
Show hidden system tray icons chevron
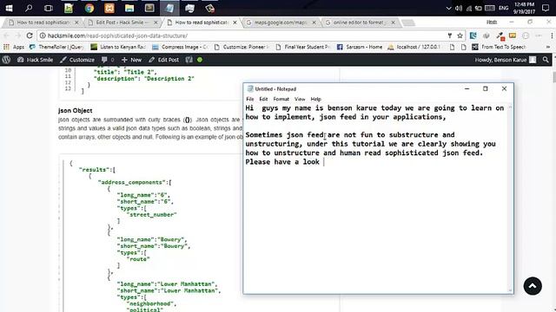click(x=448, y=8)
